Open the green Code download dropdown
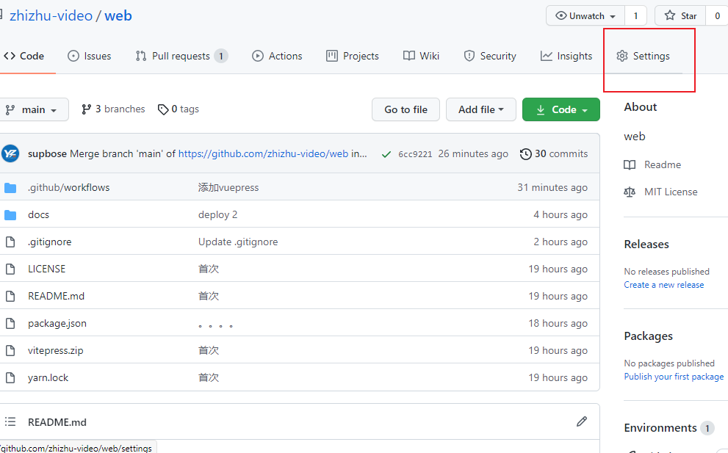This screenshot has height=453, width=728. click(x=561, y=109)
